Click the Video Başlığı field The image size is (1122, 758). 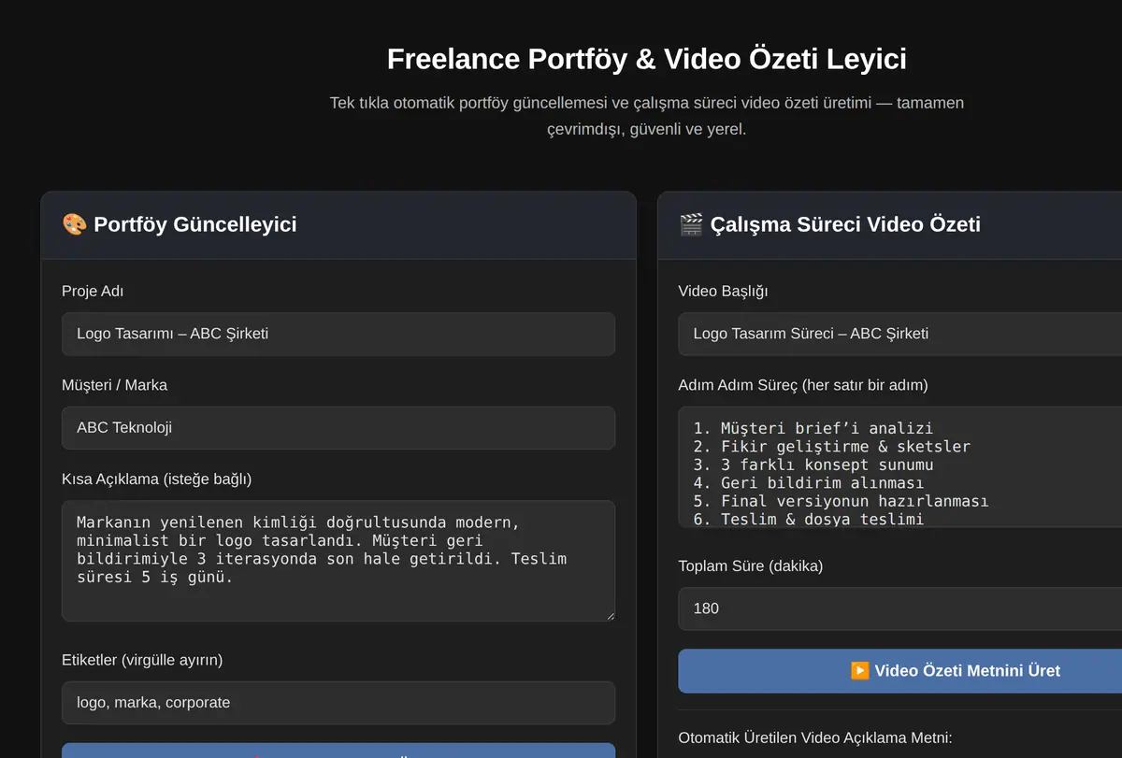point(899,334)
